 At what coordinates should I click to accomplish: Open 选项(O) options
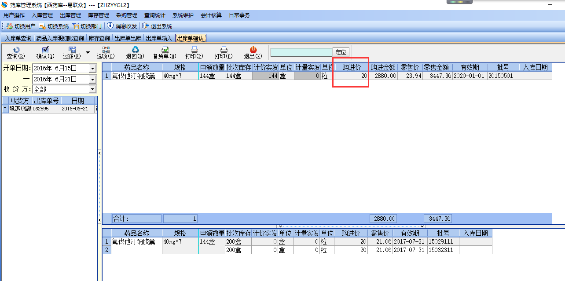(x=106, y=53)
